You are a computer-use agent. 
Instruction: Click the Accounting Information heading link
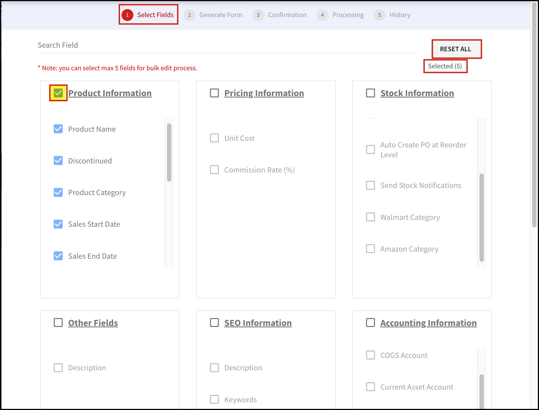tap(428, 323)
